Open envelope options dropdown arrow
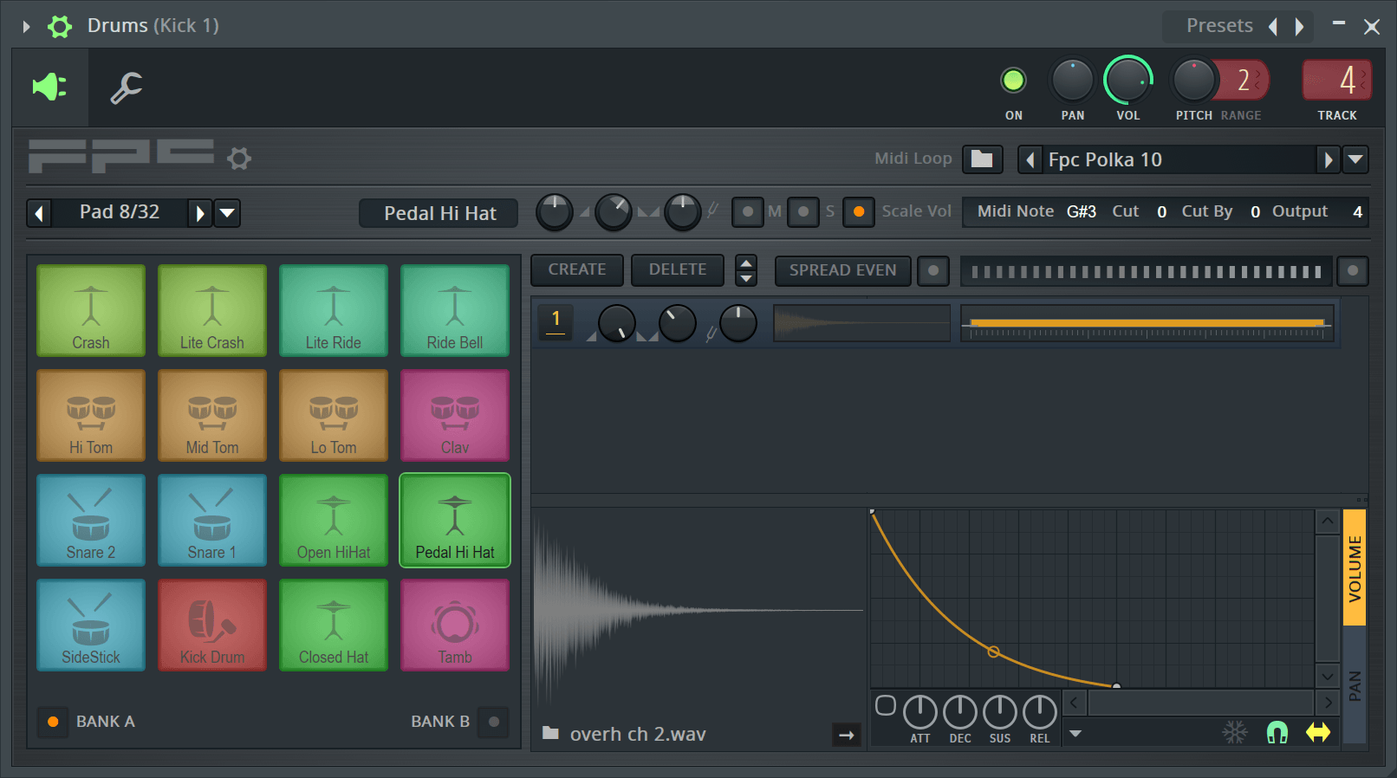The width and height of the screenshot is (1397, 778). pyautogui.click(x=1075, y=734)
